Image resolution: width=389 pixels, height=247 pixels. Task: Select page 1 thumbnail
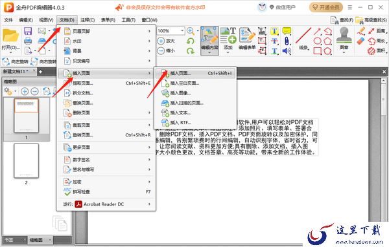click(27, 116)
